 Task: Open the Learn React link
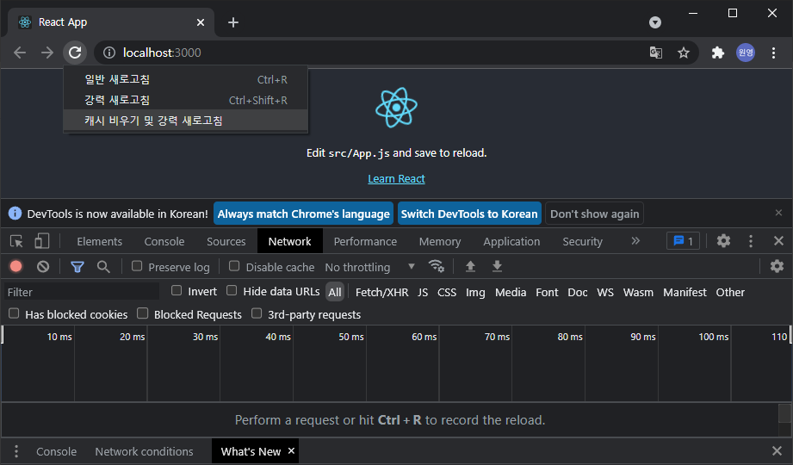point(396,178)
